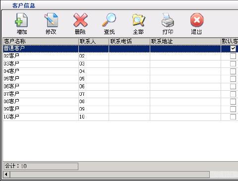Select the 03客户 name cell
Image resolution: width=238 pixels, height=181 pixels.
coord(41,64)
